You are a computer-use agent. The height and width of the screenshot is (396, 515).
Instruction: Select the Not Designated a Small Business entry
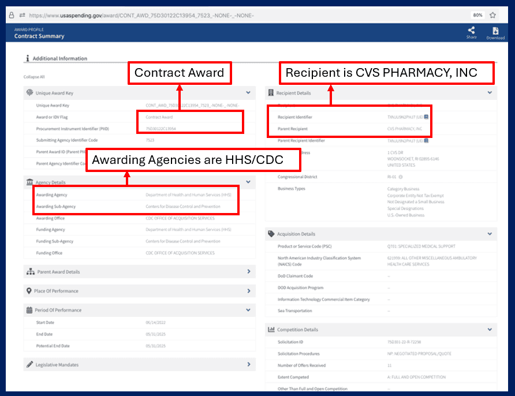(416, 202)
